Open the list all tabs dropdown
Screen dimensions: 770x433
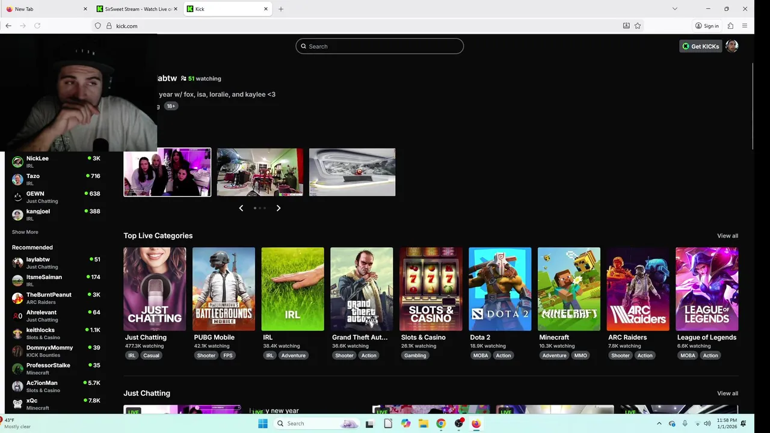coord(674,9)
